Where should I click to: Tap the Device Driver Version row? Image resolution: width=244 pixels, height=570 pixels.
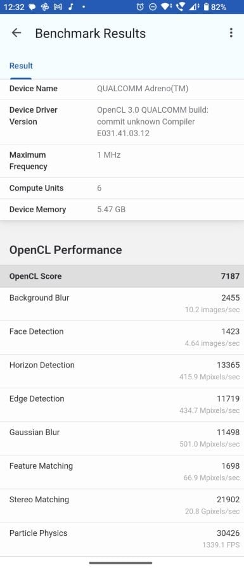click(122, 122)
